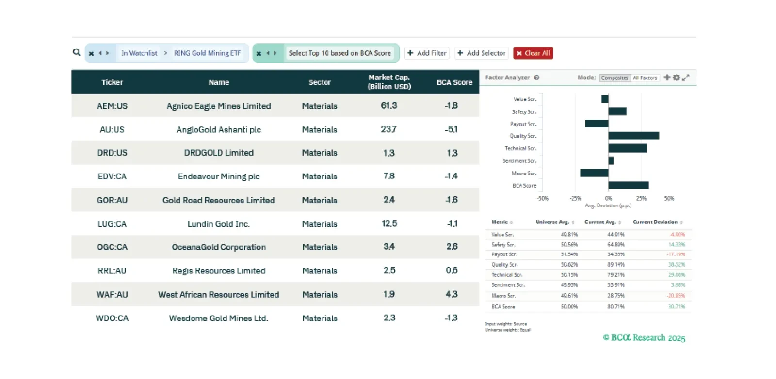
Task: Remove the In Watchlist filter with X
Action: [x=91, y=53]
